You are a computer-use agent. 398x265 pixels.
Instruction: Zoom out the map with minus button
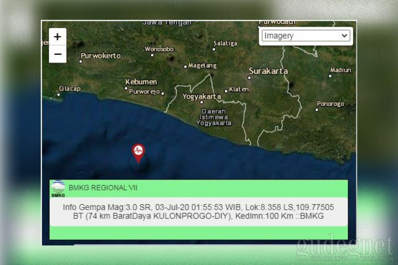pyautogui.click(x=58, y=54)
